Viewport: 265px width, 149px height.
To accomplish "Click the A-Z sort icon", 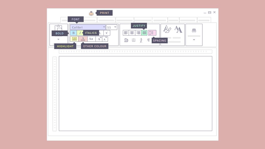I will pyautogui.click(x=141, y=40).
